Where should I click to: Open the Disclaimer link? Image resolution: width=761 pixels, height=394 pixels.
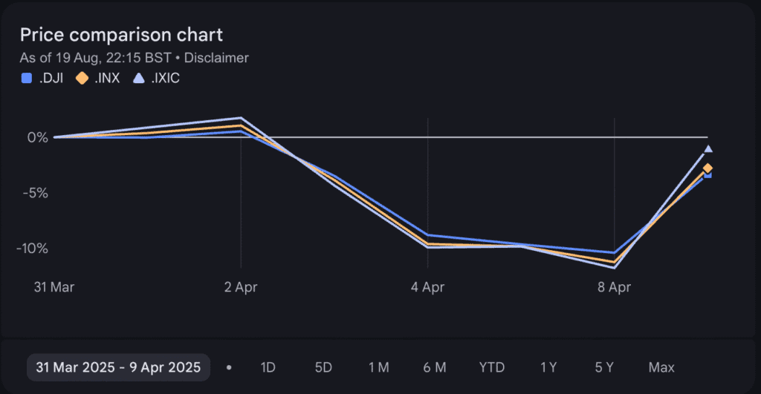221,57
